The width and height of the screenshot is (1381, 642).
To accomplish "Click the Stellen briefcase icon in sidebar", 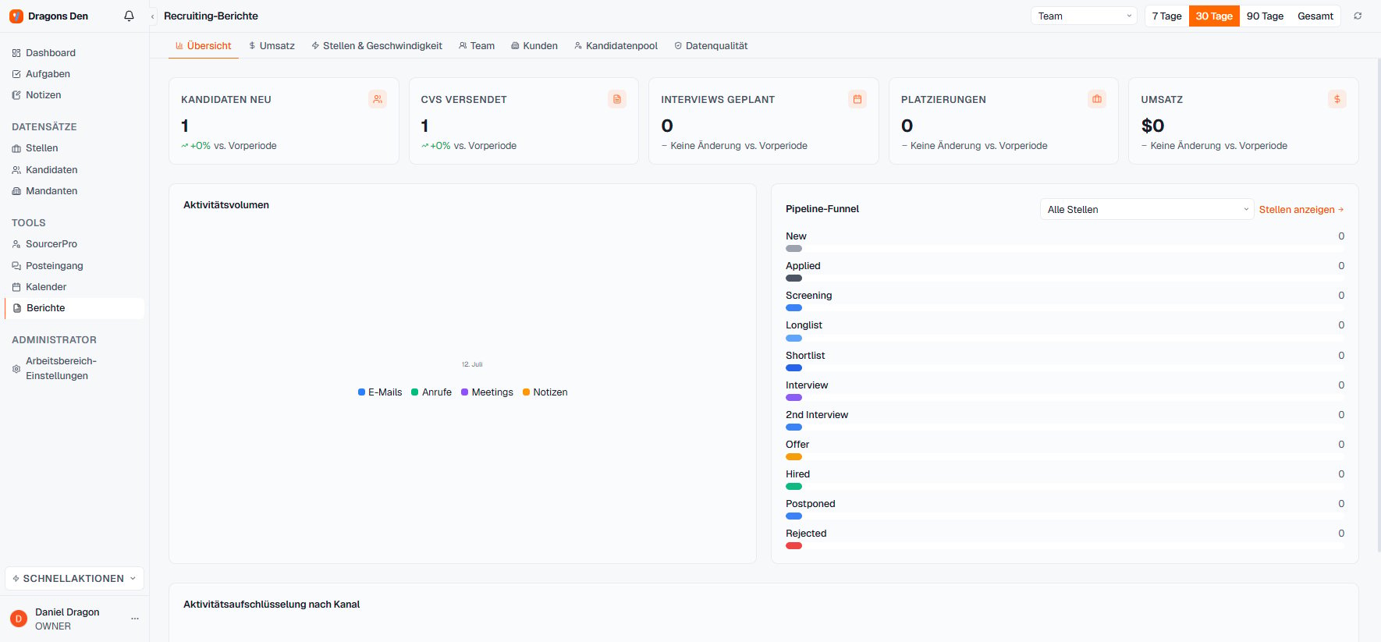I will point(16,148).
